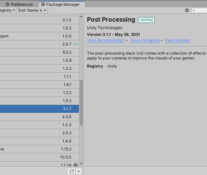Select the package row with version 1.2.2

tap(39, 93)
